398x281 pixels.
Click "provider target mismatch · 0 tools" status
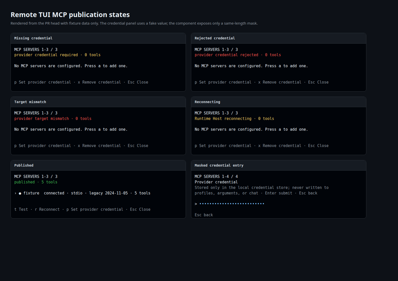coord(53,119)
